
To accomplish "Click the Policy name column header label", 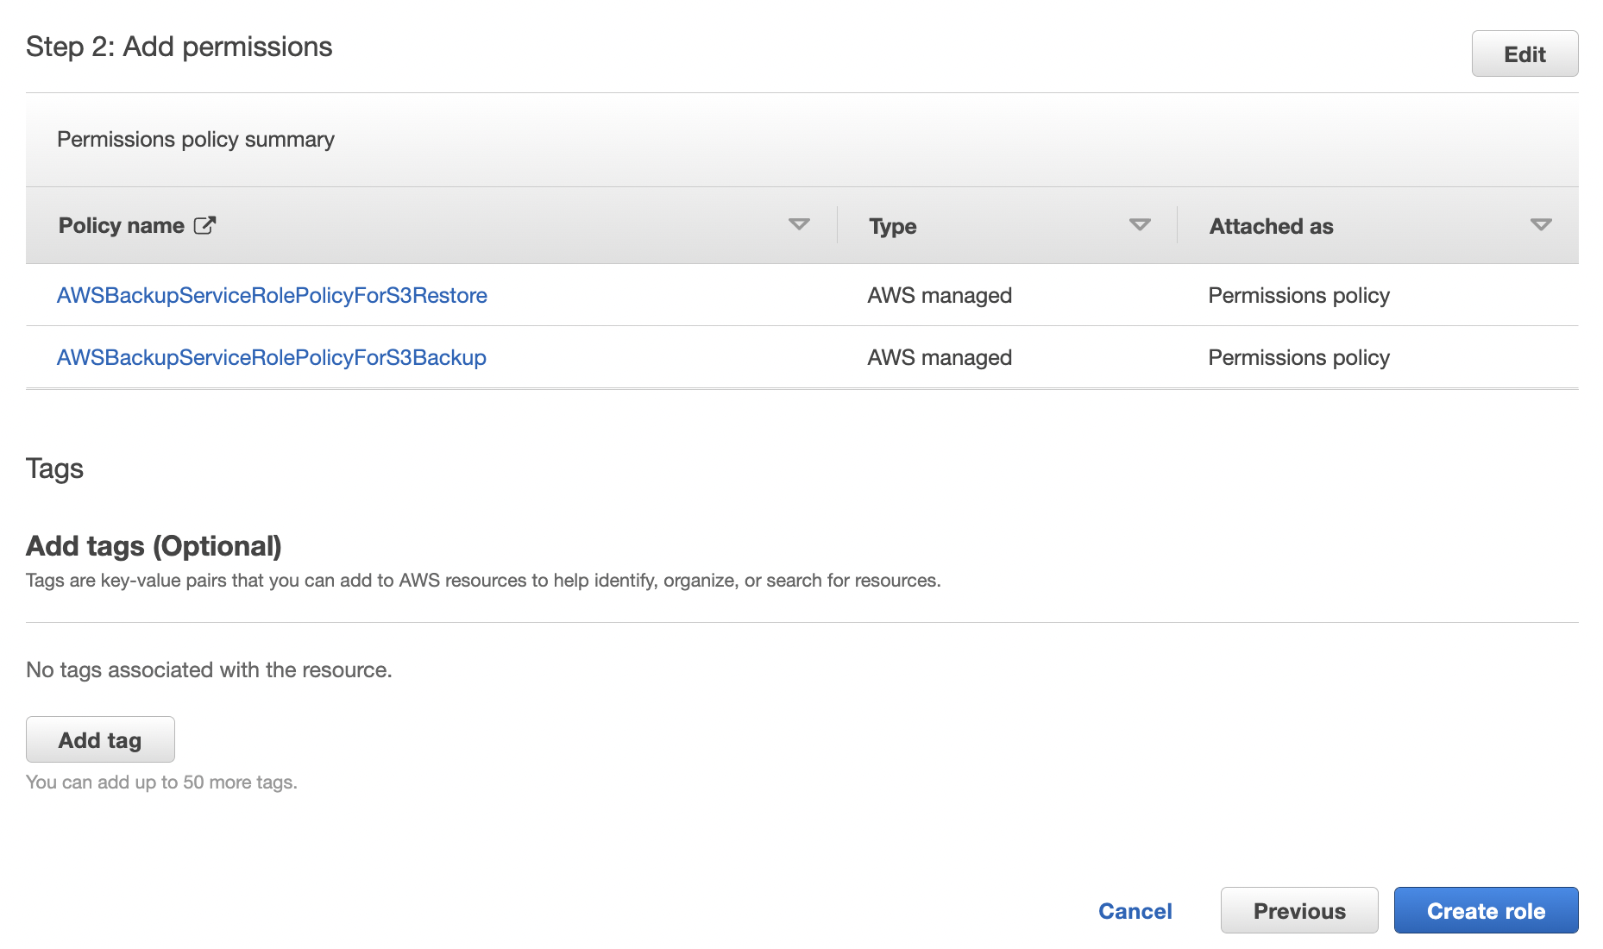I will tap(121, 226).
